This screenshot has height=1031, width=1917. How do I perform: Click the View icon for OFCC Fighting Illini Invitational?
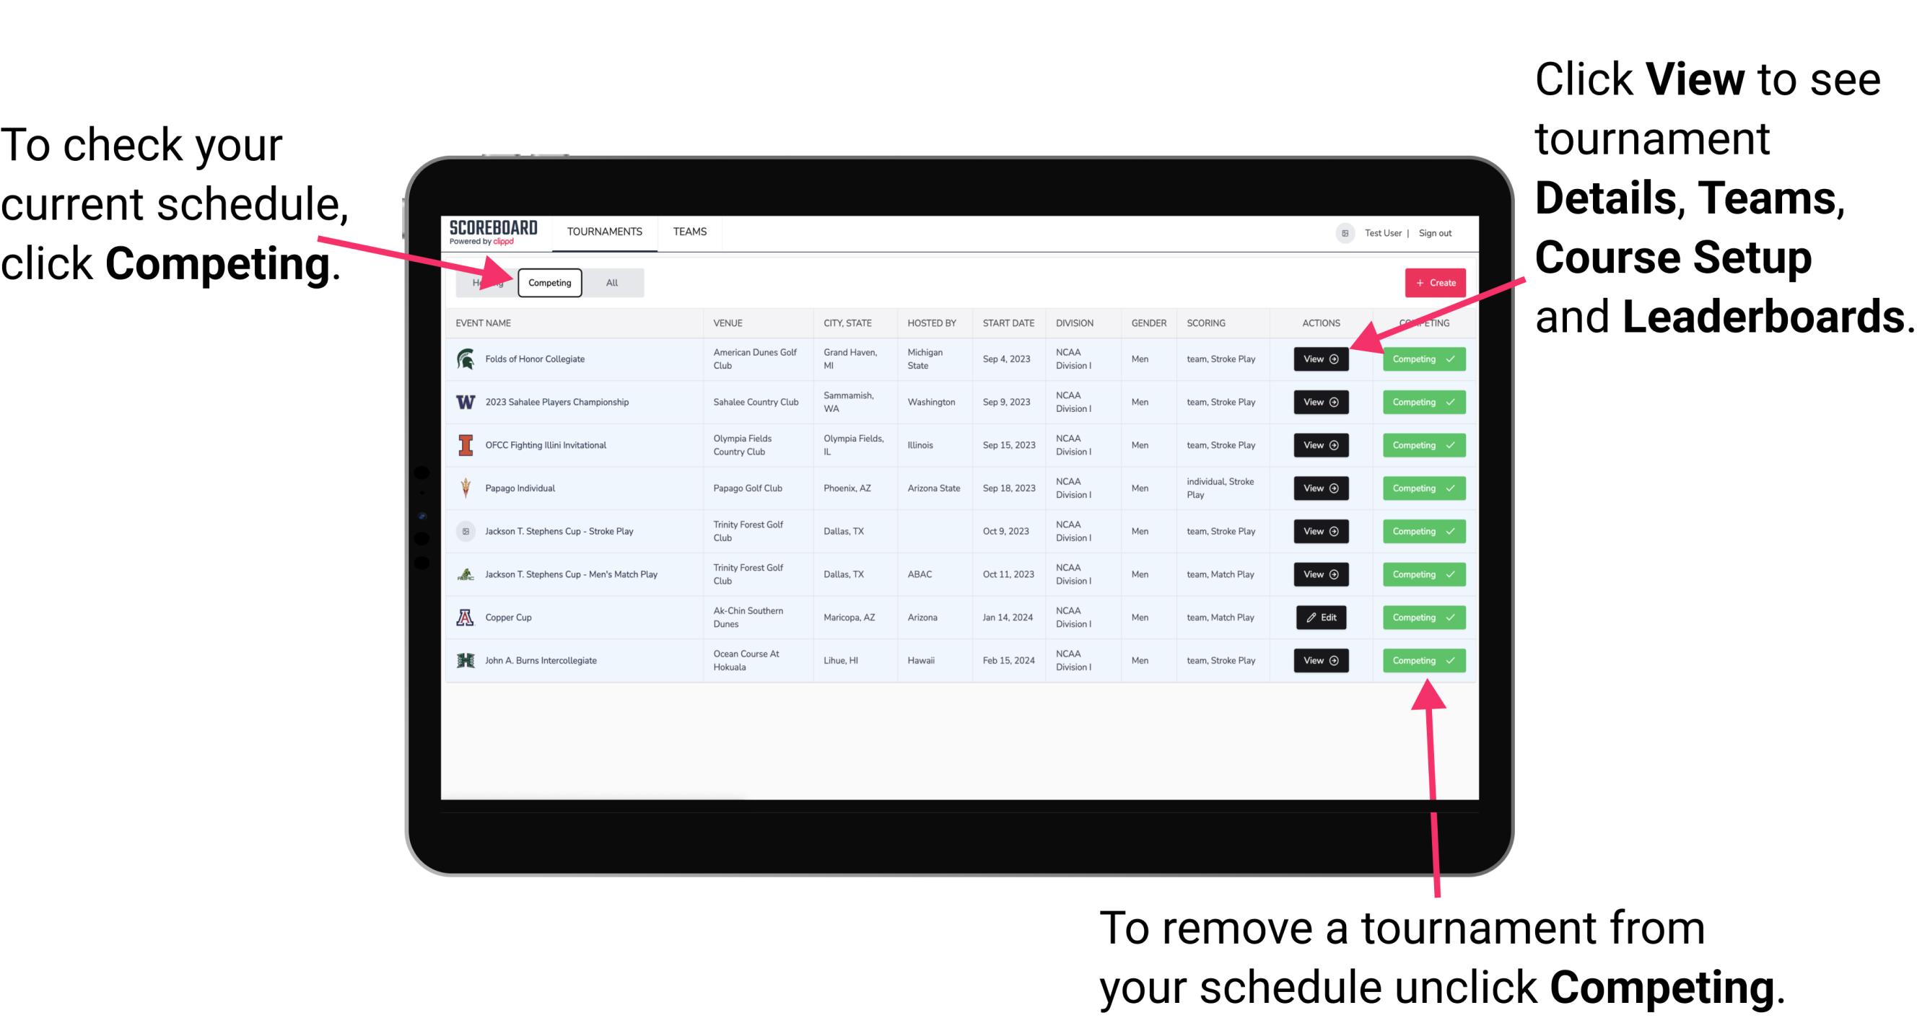(x=1320, y=446)
